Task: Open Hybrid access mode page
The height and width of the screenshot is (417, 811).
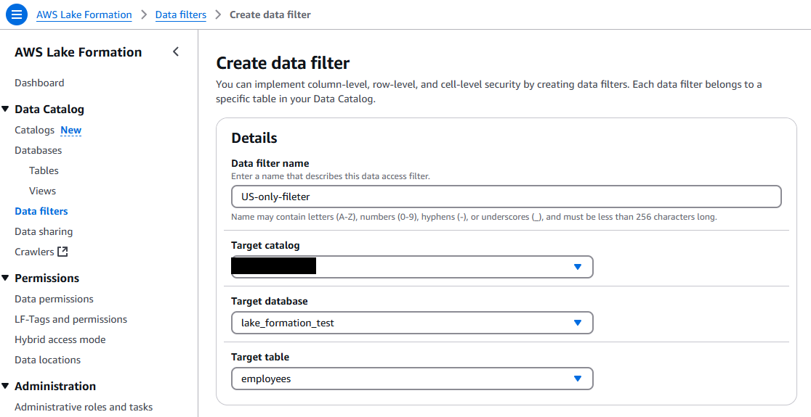Action: click(60, 339)
